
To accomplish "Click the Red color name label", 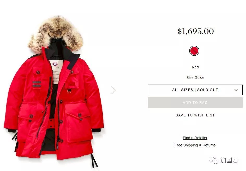I will 195,67.
